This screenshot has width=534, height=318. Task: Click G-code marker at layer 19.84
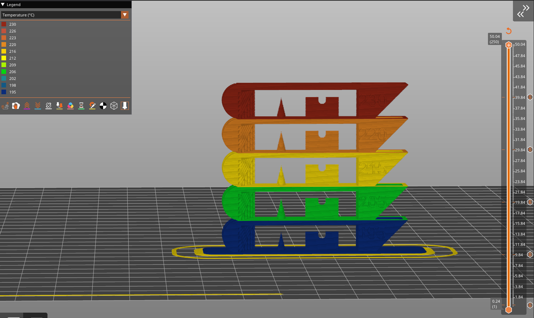530,202
